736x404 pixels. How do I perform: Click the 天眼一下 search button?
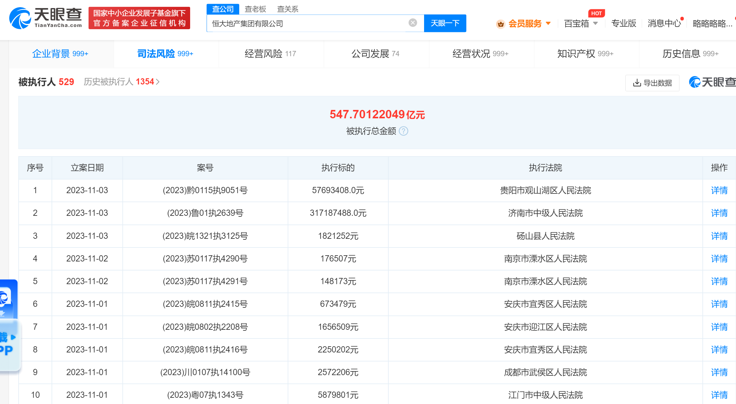point(445,23)
